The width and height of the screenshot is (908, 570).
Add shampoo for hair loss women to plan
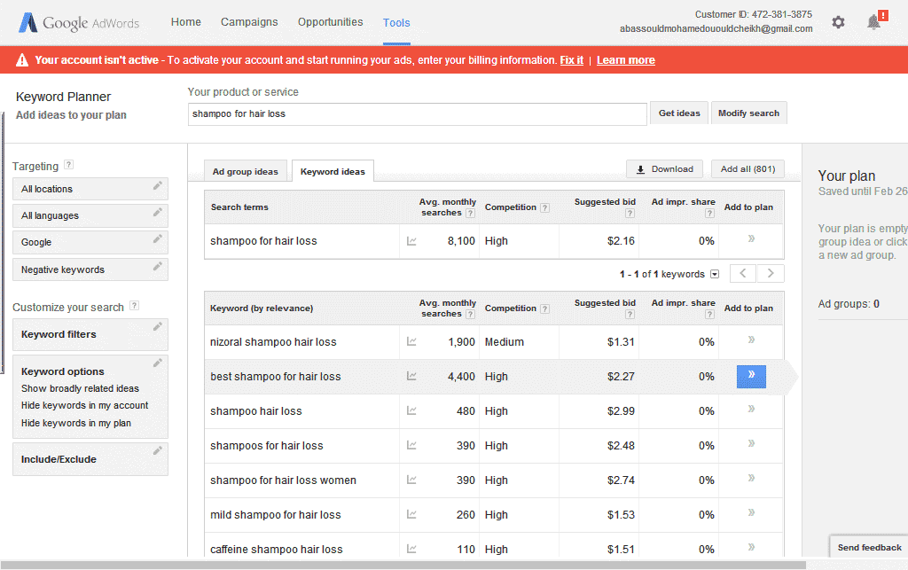pyautogui.click(x=751, y=478)
